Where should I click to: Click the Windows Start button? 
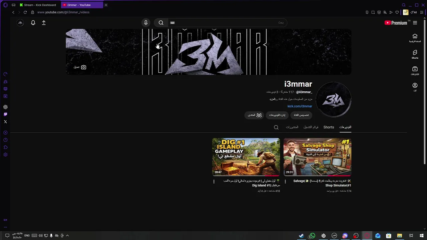(x=422, y=236)
